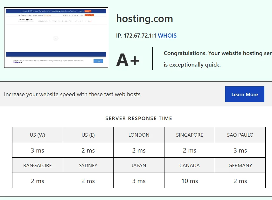Click the Learn More button
The width and height of the screenshot is (272, 200).
pyautogui.click(x=245, y=94)
